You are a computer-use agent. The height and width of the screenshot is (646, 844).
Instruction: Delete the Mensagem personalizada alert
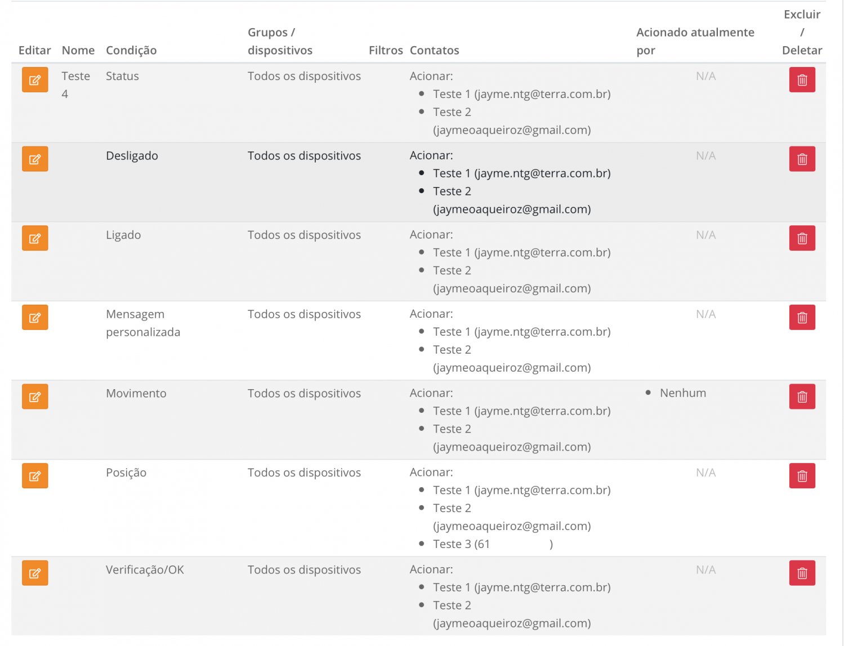coord(802,318)
